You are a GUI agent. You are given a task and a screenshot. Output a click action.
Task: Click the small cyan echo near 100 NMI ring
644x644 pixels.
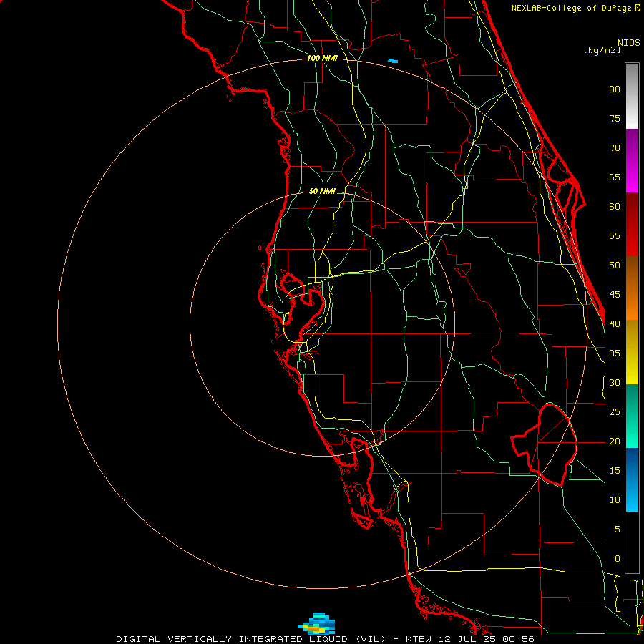393,61
